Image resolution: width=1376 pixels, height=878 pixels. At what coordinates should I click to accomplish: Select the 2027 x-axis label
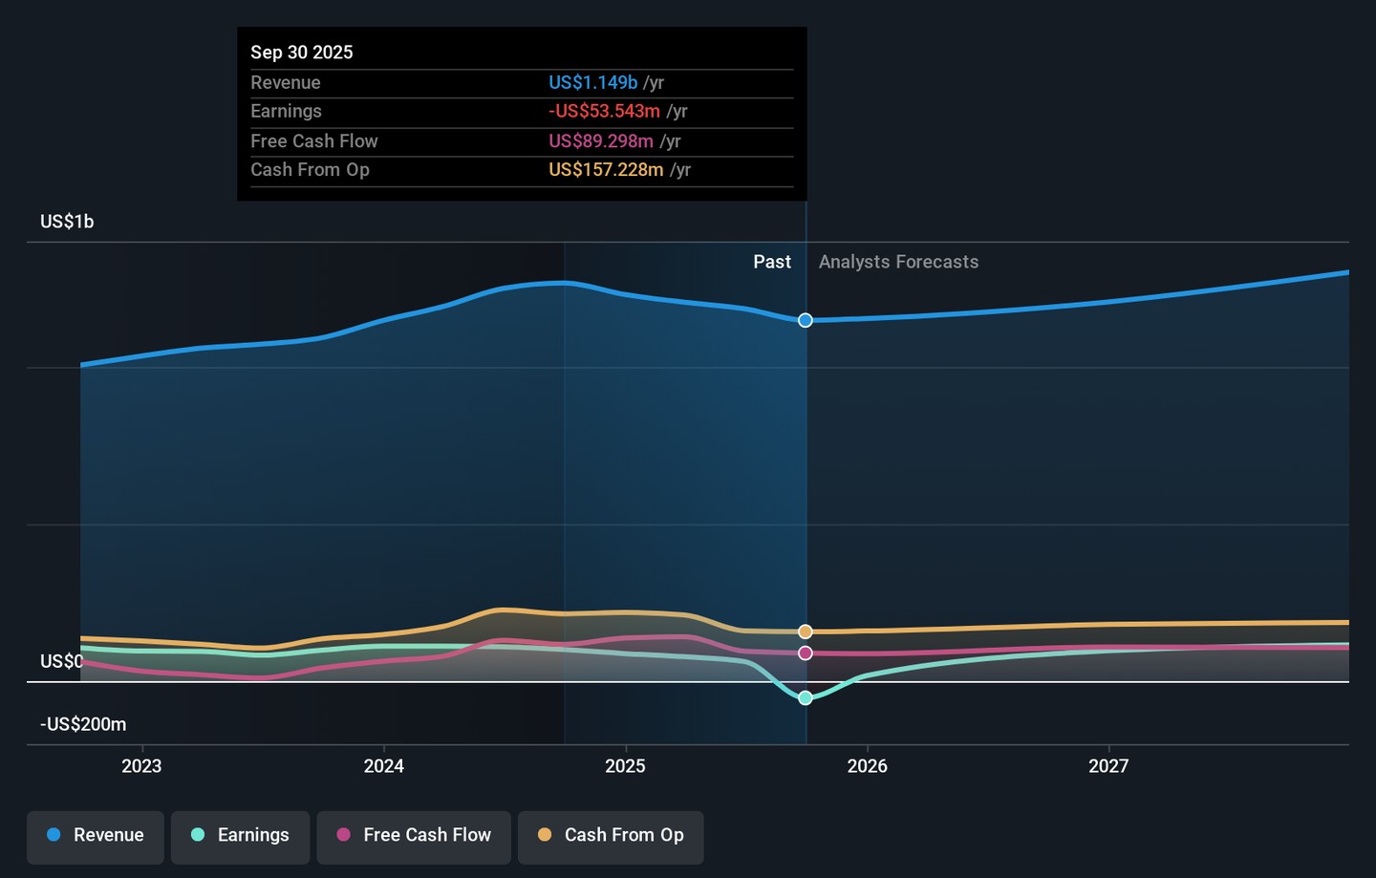[1108, 766]
